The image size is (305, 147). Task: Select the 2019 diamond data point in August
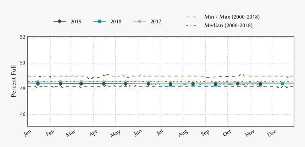193,84
